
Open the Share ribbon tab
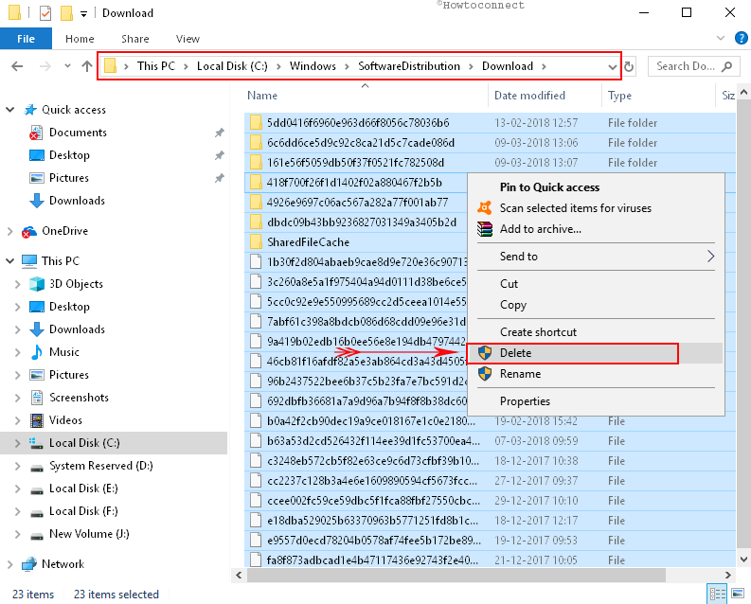[135, 39]
